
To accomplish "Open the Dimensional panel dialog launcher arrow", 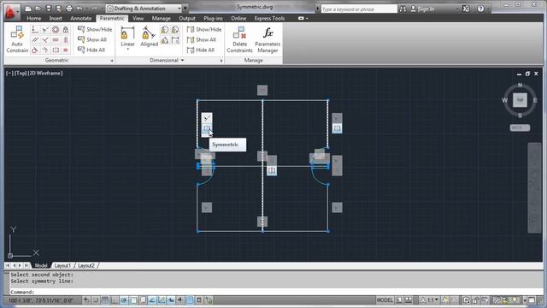I will 221,61.
